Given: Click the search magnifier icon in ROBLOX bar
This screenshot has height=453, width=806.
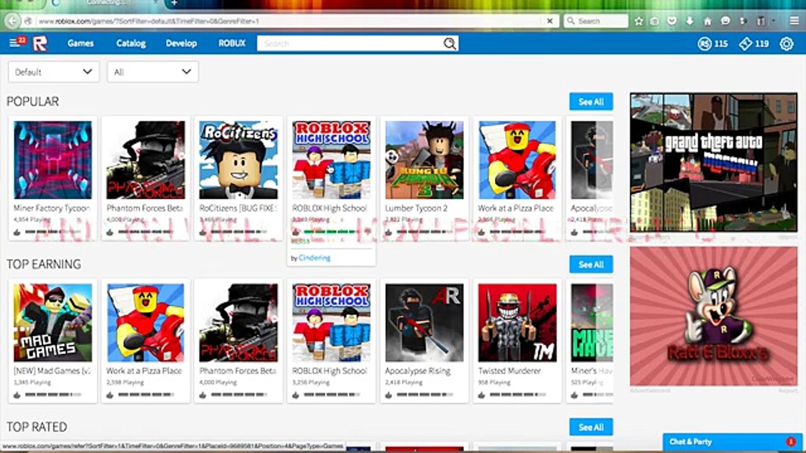Looking at the screenshot, I should (449, 43).
